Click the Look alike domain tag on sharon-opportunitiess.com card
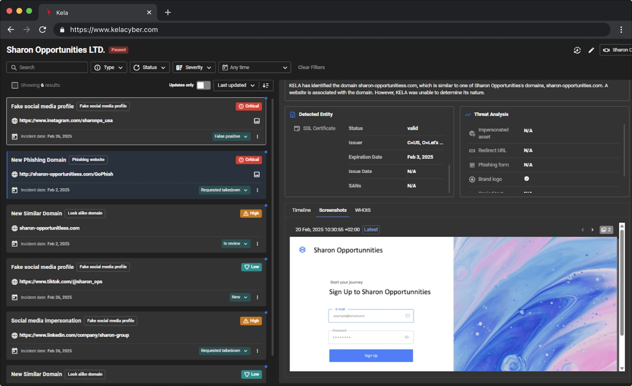 (85, 213)
